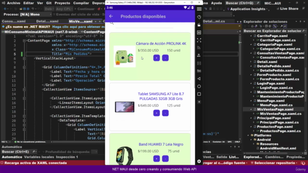Click the Live Share button
Screen dimensions: 308x173
click(287, 9)
